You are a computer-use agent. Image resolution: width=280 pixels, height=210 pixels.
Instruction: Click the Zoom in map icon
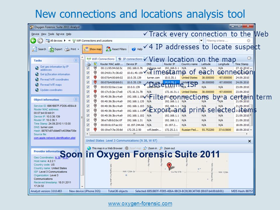(145, 148)
